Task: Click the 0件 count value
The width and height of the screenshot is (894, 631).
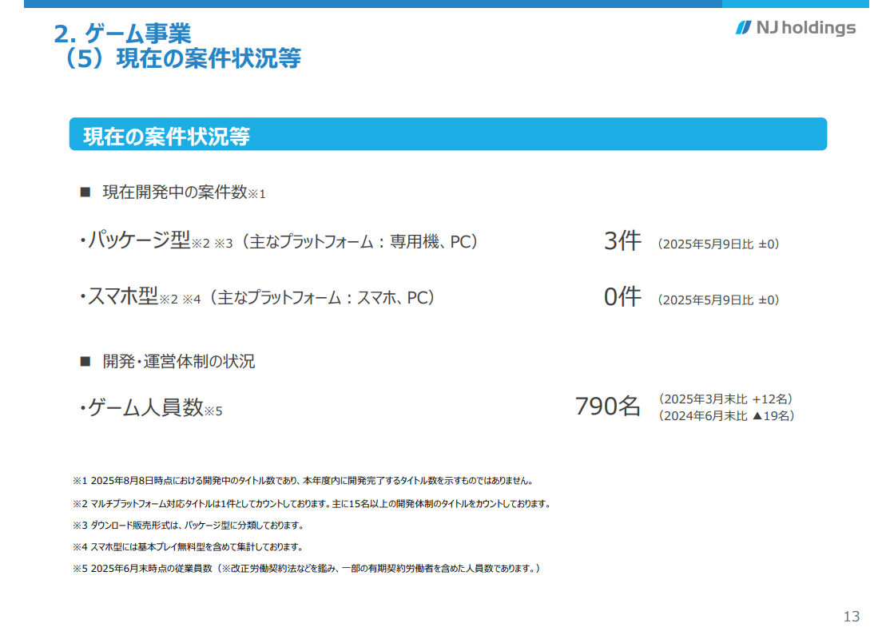Action: (x=622, y=297)
